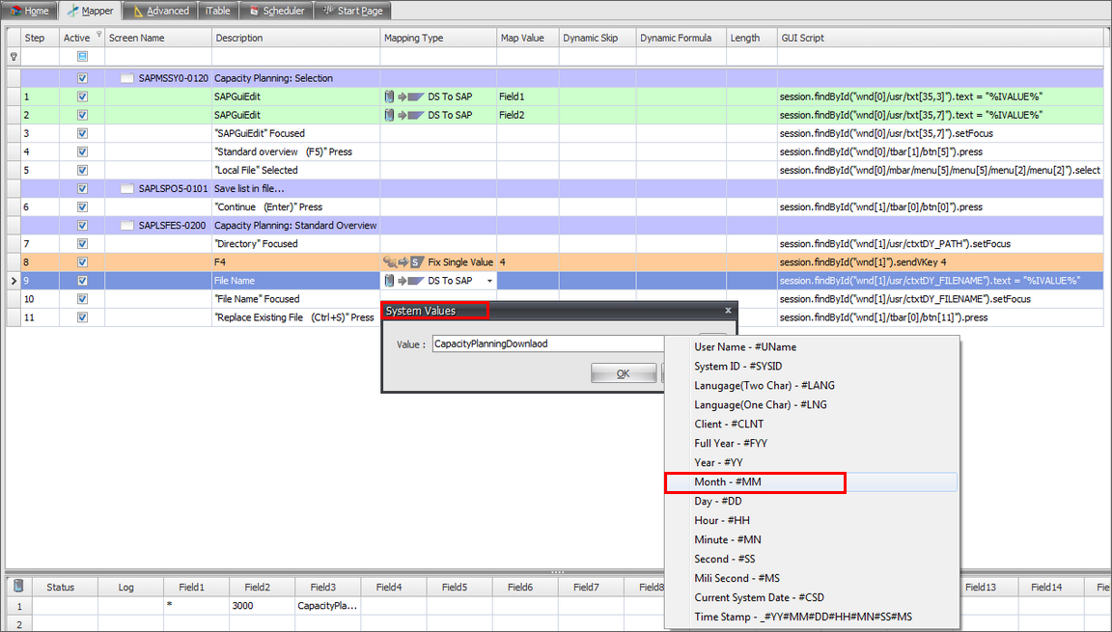Click the "Directory" Focused description in step 7

pyautogui.click(x=256, y=244)
